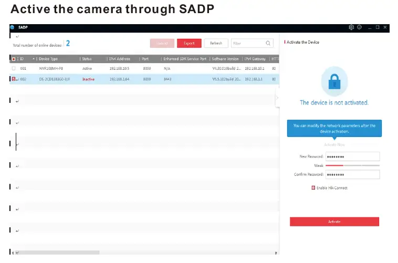Sort by Software Version column header

click(225, 59)
